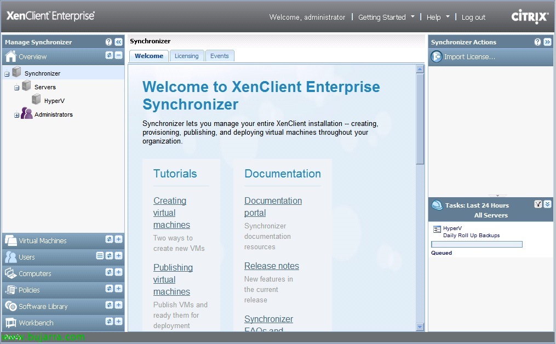The width and height of the screenshot is (556, 344).
Task: Expand the Administrators tree node
Action: [16, 115]
